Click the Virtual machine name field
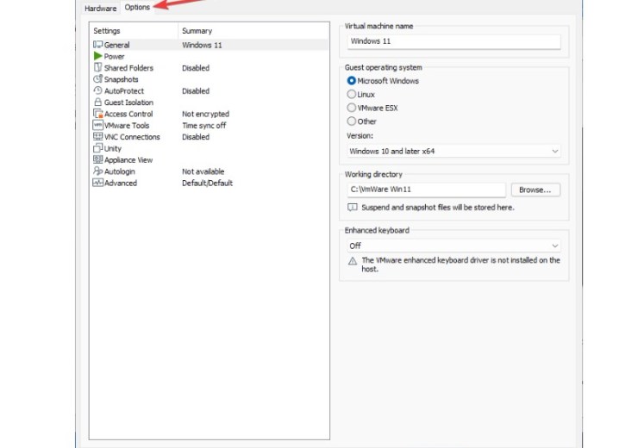The height and width of the screenshot is (448, 638). coord(453,41)
